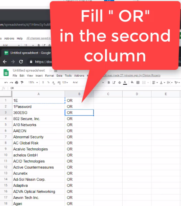Screen dimensions: 181x206
Task: Open Help menu in the background window
Action: tap(20, 38)
